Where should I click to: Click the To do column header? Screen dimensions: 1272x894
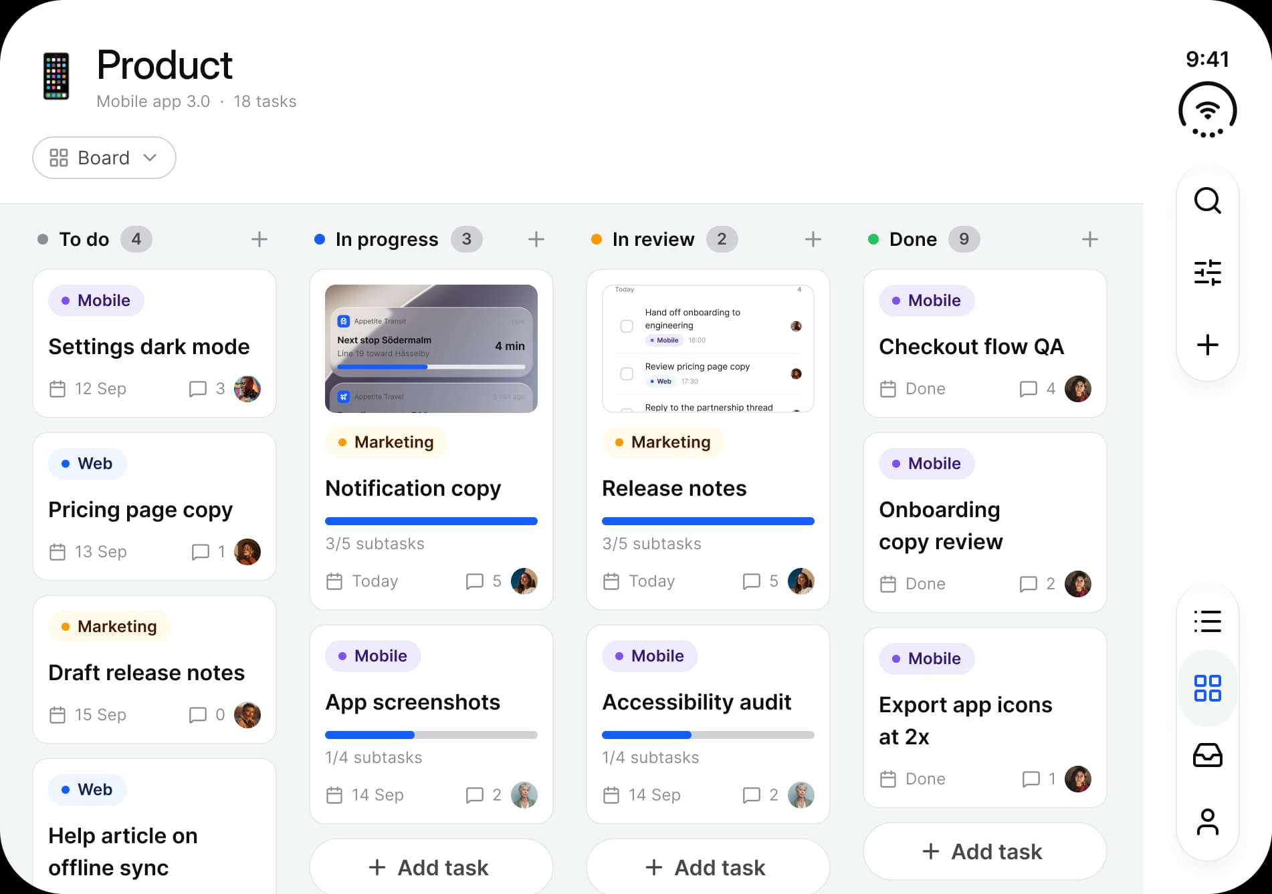pyautogui.click(x=84, y=239)
